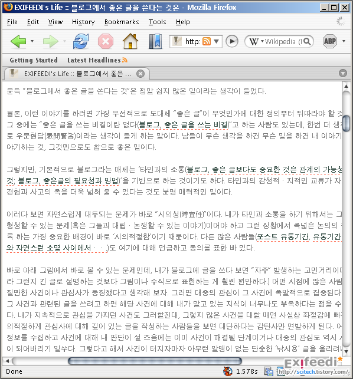Click the search magnifier in Wikipedia box
The height and width of the screenshot is (379, 353).
click(307, 42)
